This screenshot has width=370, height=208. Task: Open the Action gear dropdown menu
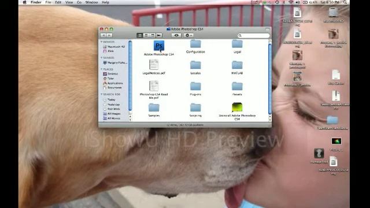click(x=188, y=35)
